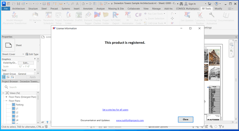This screenshot has width=239, height=131.
Task: Switch to the Architecture ribbon tab
Action: pos(18,9)
